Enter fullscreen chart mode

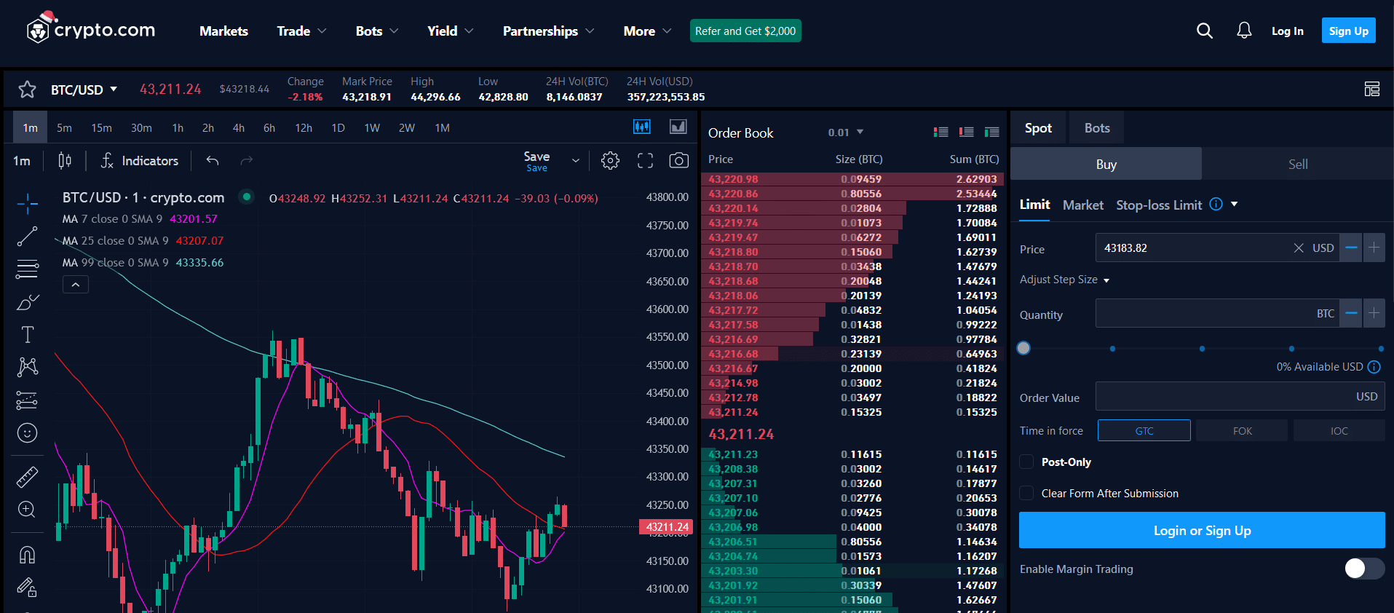tap(645, 160)
